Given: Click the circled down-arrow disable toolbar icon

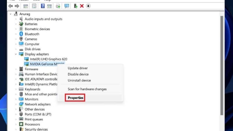Looking at the screenshot, I should pyautogui.click(x=88, y=6).
